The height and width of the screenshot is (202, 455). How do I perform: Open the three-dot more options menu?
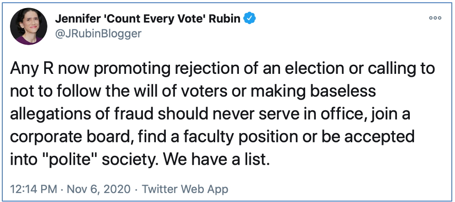[x=435, y=18]
